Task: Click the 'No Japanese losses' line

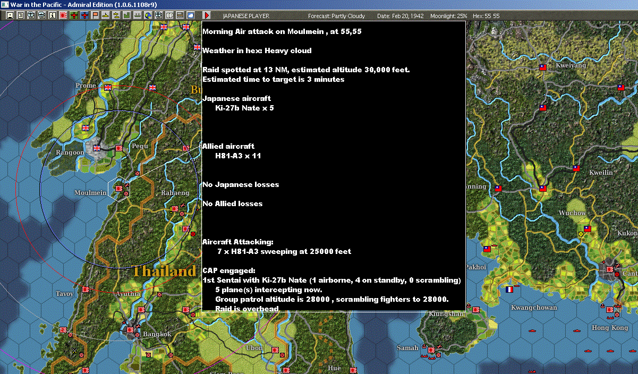Action: pyautogui.click(x=241, y=184)
